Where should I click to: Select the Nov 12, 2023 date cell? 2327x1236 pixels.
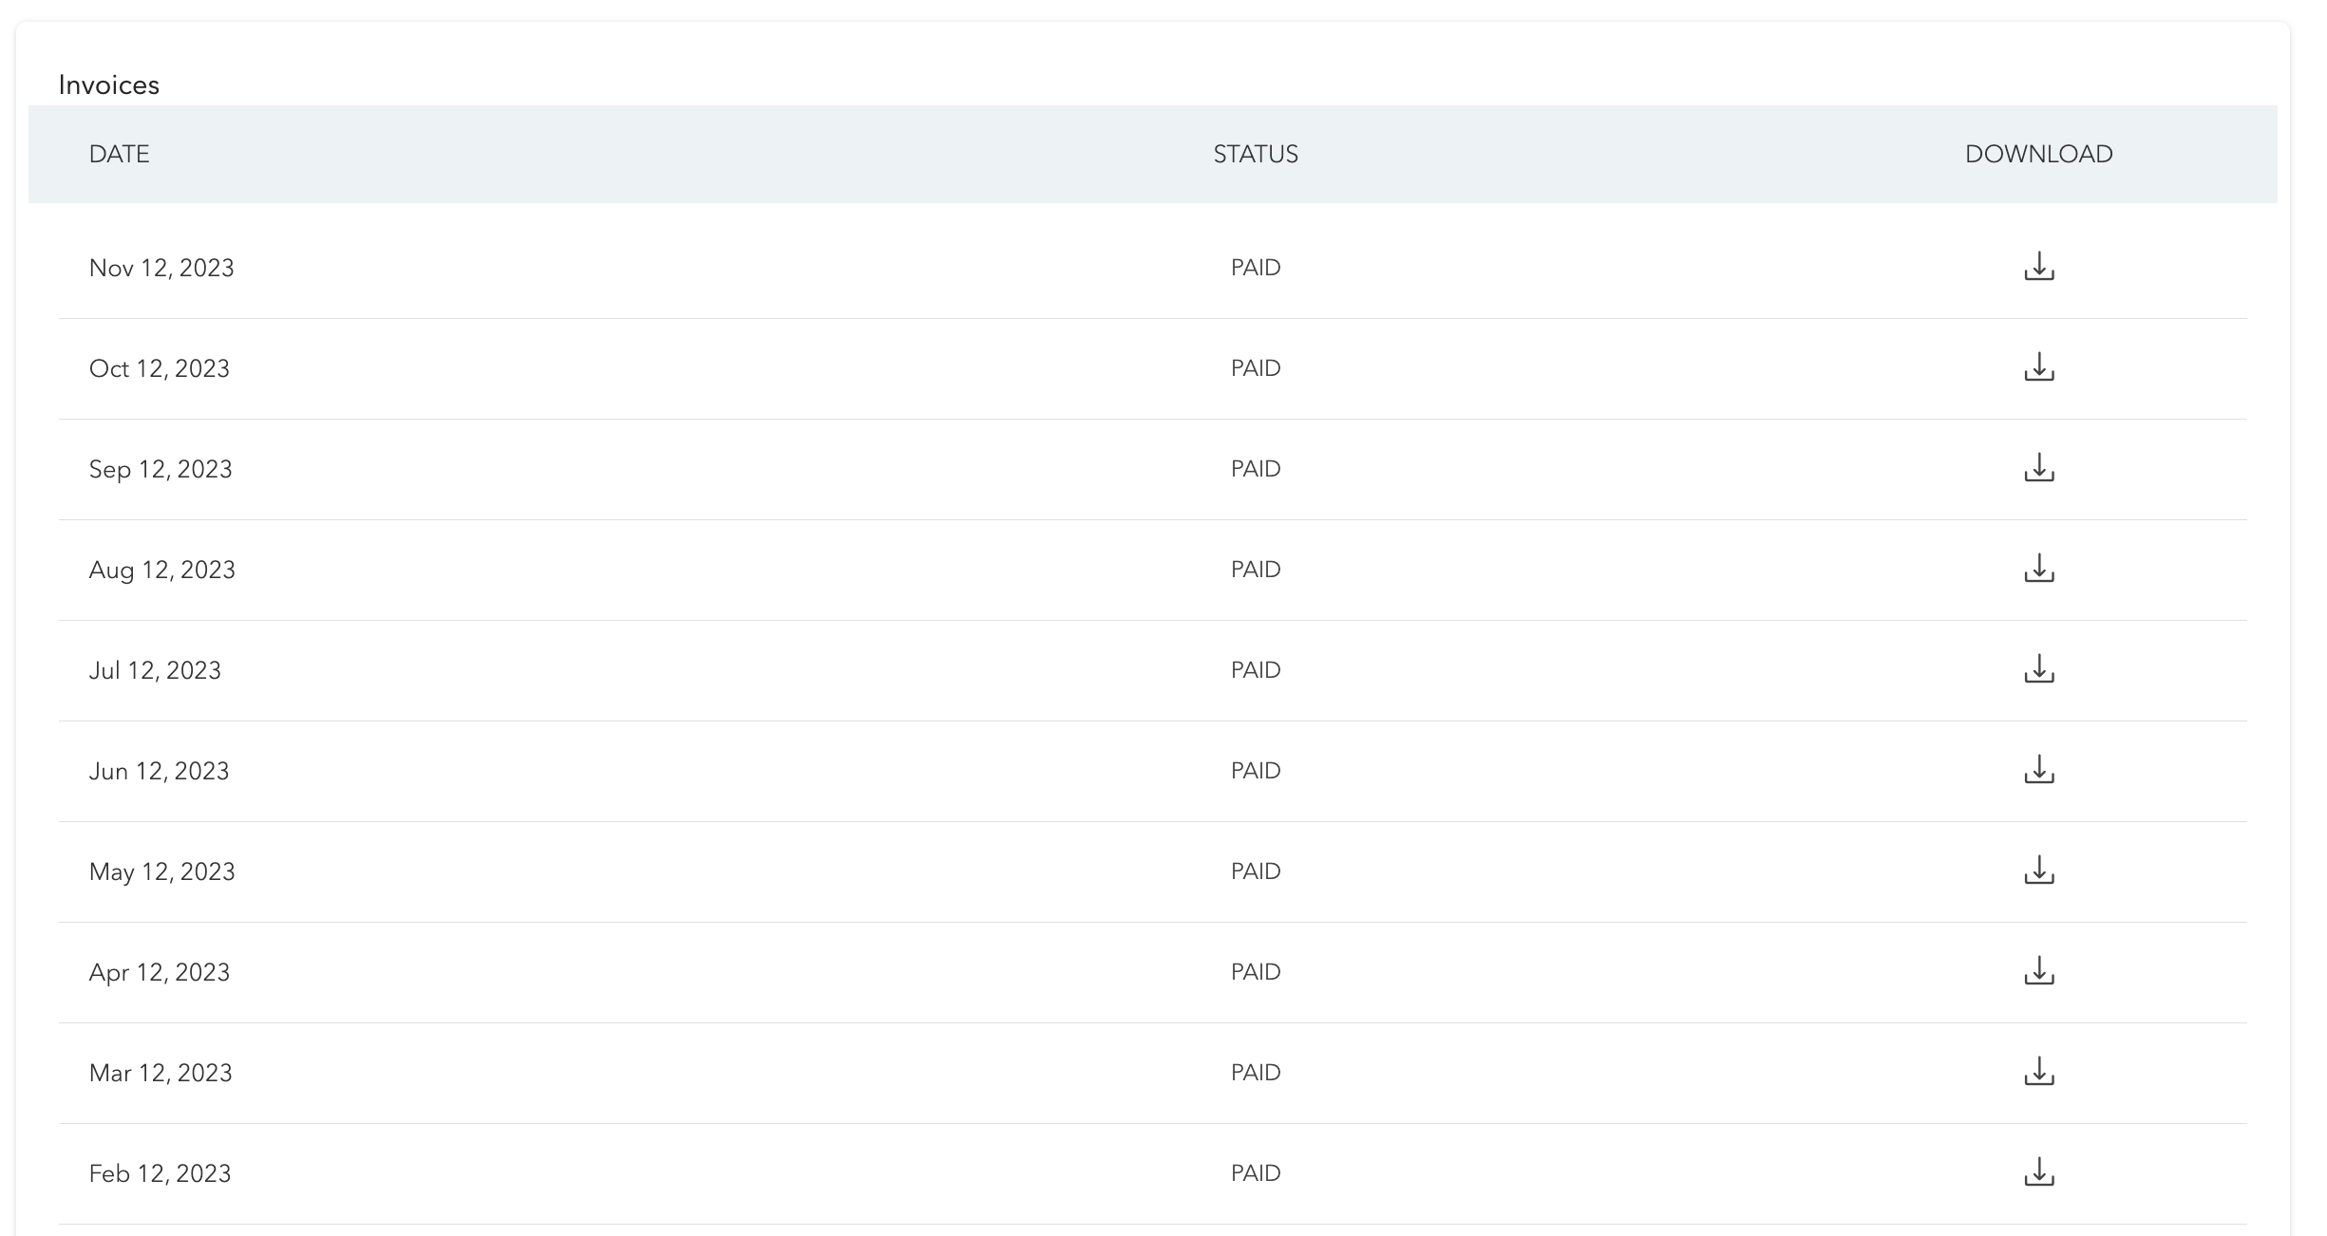(161, 268)
